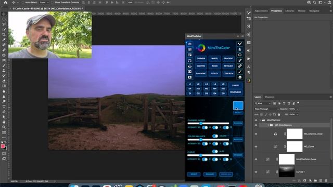Click the Color Balance slider
Screen dimensions: 333x187
click(x=208, y=140)
